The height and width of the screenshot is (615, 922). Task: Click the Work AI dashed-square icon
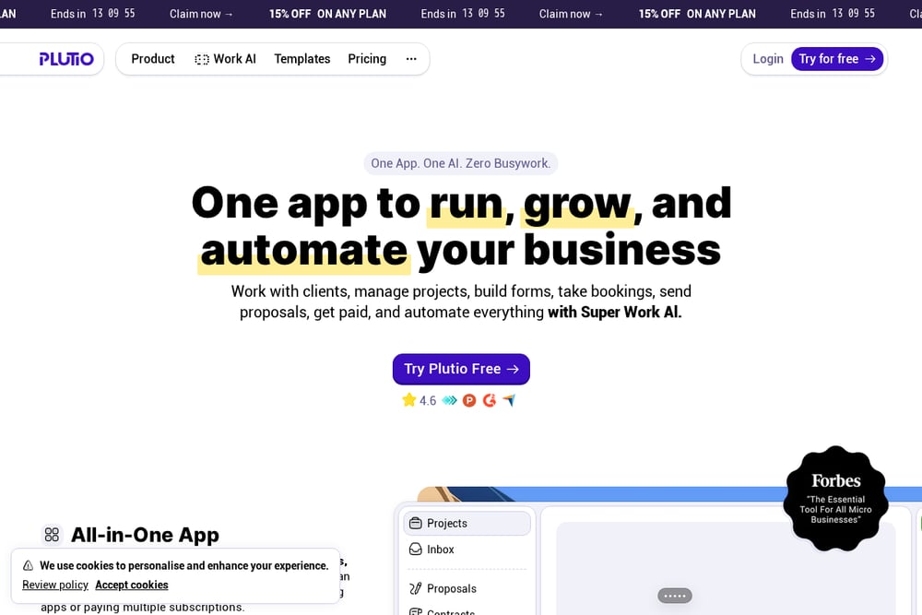202,59
